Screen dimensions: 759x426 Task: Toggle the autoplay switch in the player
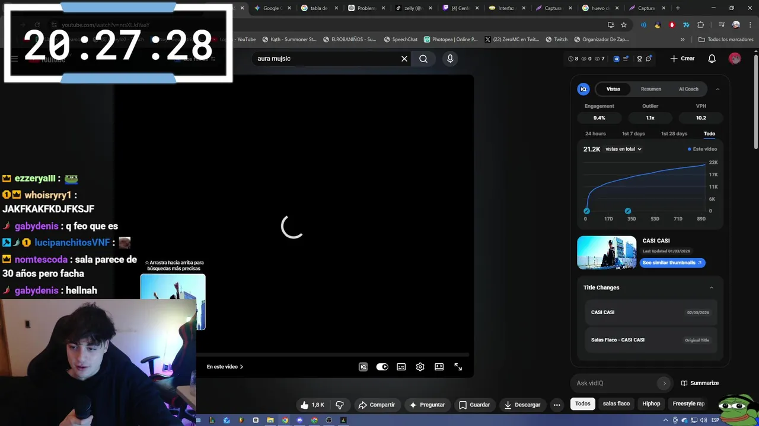point(382,367)
